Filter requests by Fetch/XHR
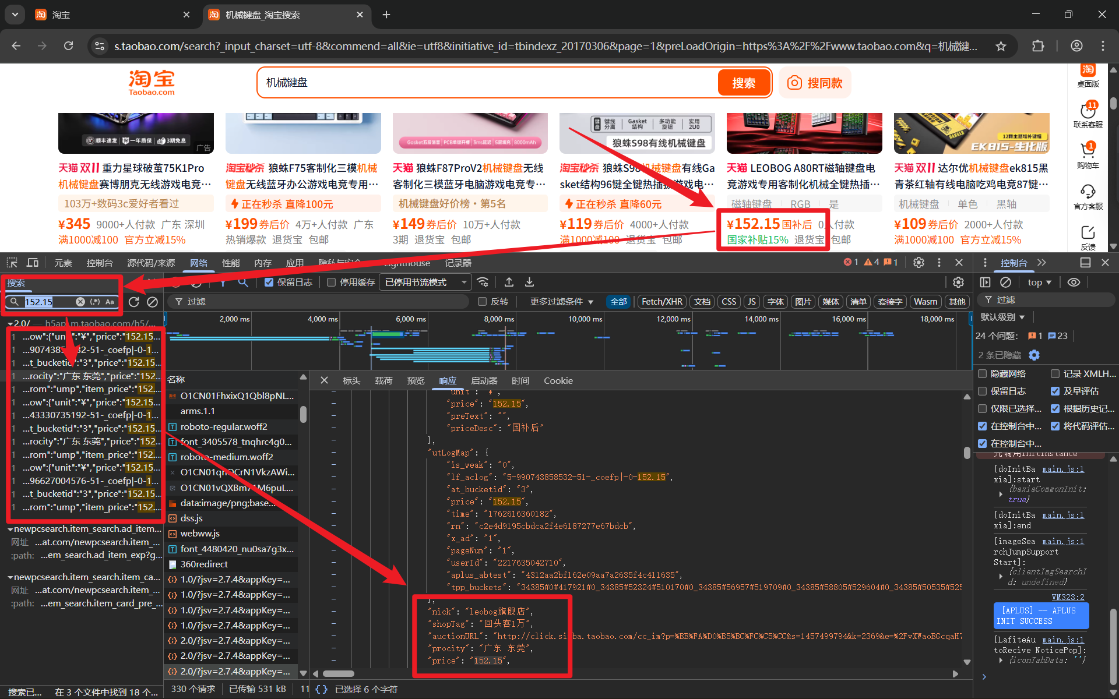 click(x=661, y=302)
